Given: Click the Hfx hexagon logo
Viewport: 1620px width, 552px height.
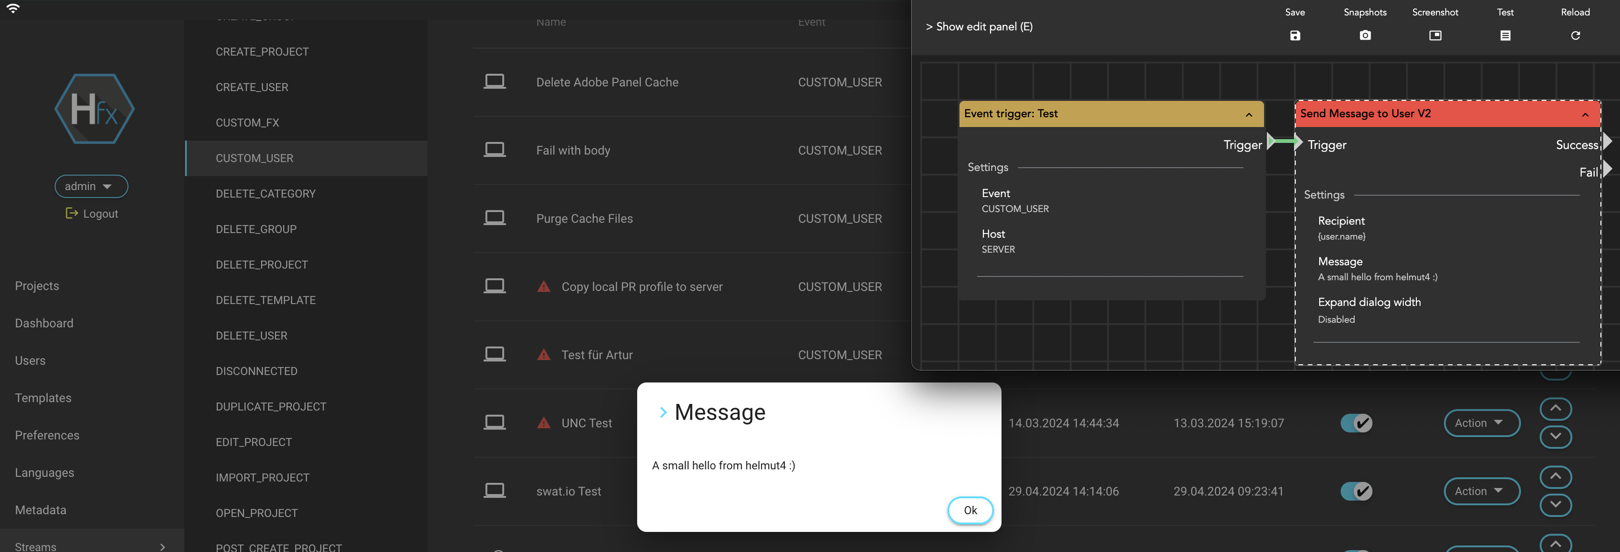Looking at the screenshot, I should (x=94, y=109).
